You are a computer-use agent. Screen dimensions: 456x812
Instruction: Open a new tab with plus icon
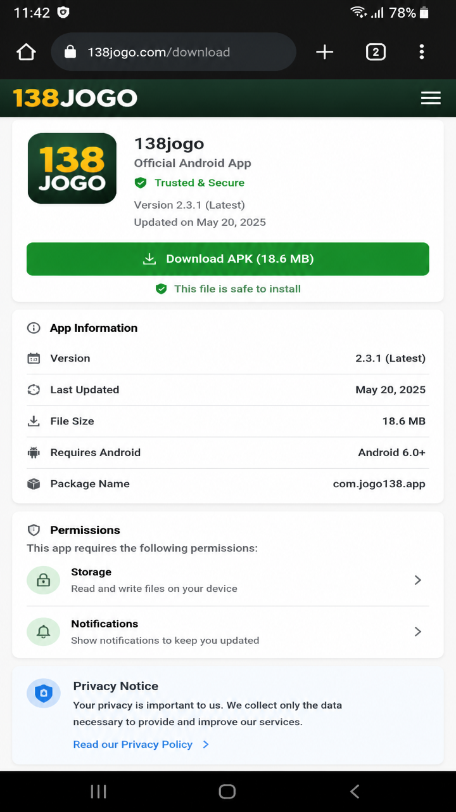324,52
